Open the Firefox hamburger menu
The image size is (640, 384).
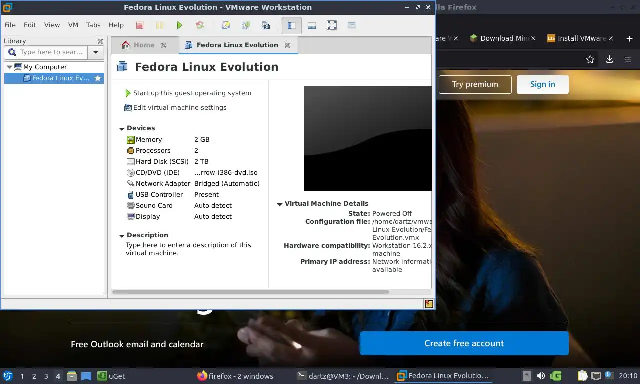click(628, 59)
